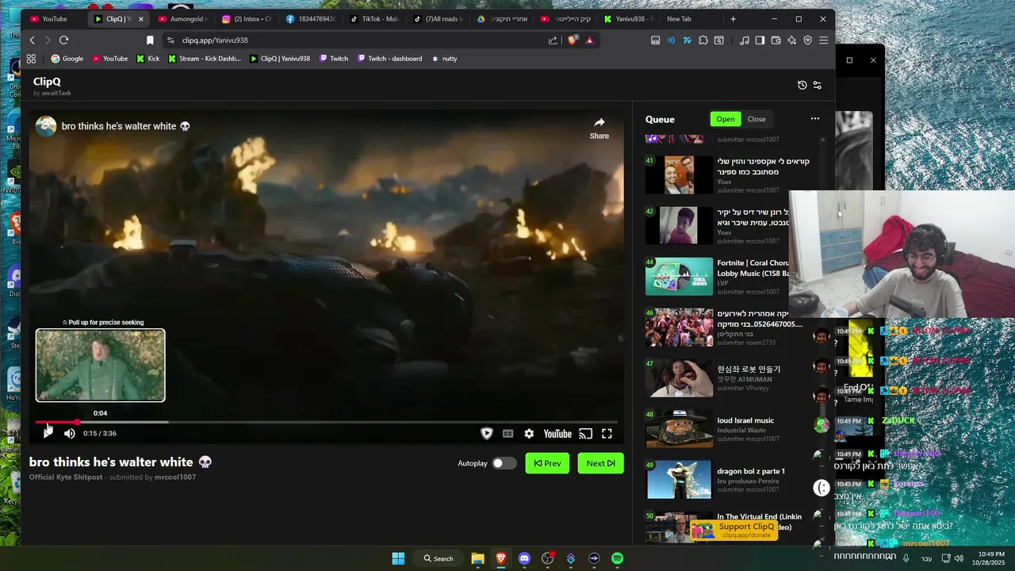Toggle the Autoplay switch
This screenshot has height=571, width=1015.
[x=504, y=463]
